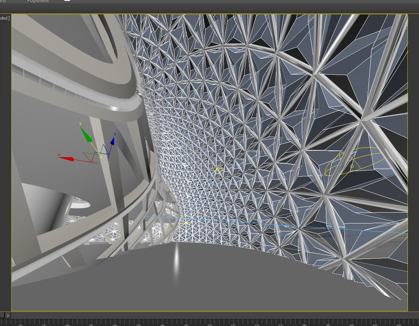The height and width of the screenshot is (326, 419).
Task: Select the blue Z axis gizmo arrow
Action: [x=113, y=141]
